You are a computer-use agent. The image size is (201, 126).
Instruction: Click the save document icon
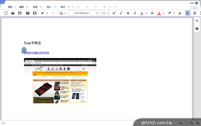click(20, 13)
